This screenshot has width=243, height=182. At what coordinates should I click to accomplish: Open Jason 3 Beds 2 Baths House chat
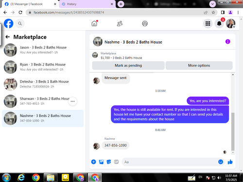pyautogui.click(x=43, y=50)
